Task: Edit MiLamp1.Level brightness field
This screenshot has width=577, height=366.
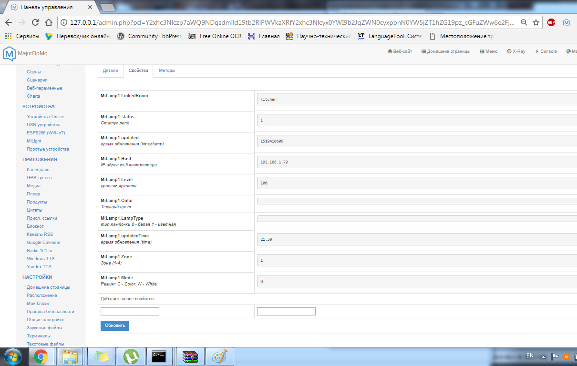Action: coord(417,183)
